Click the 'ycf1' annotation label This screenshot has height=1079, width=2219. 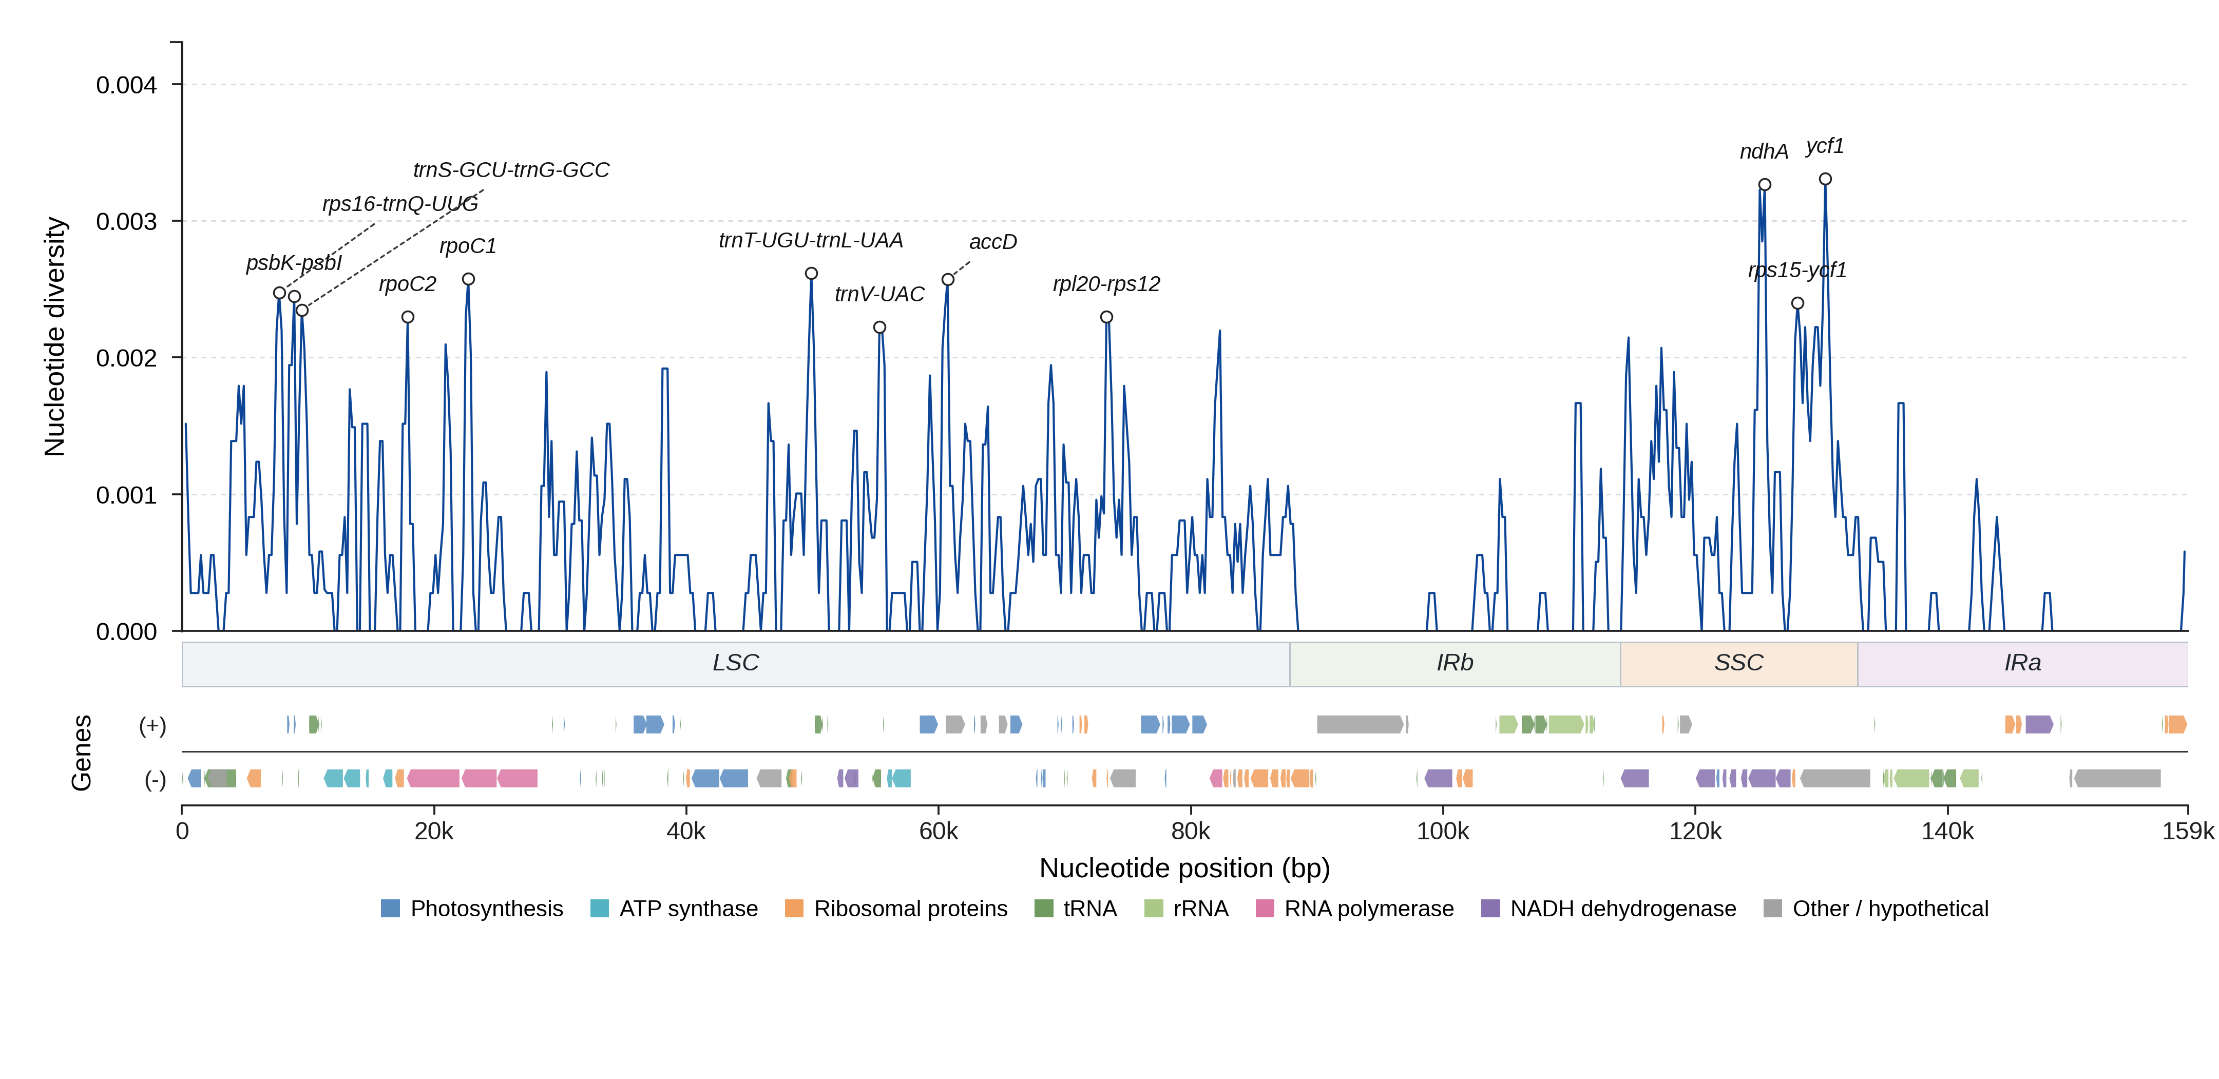tap(1825, 146)
